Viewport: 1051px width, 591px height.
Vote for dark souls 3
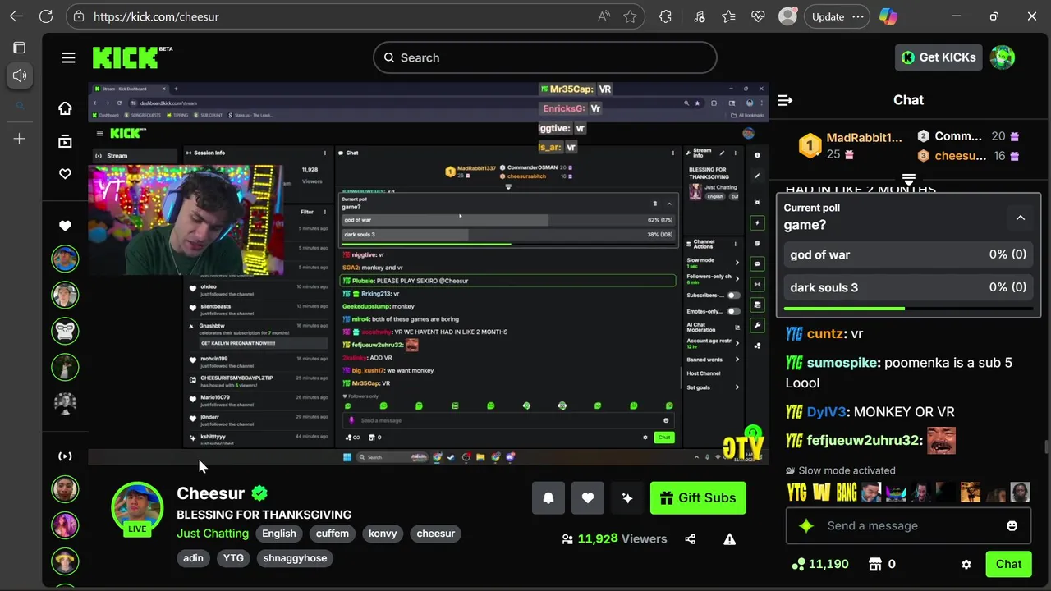tap(908, 287)
